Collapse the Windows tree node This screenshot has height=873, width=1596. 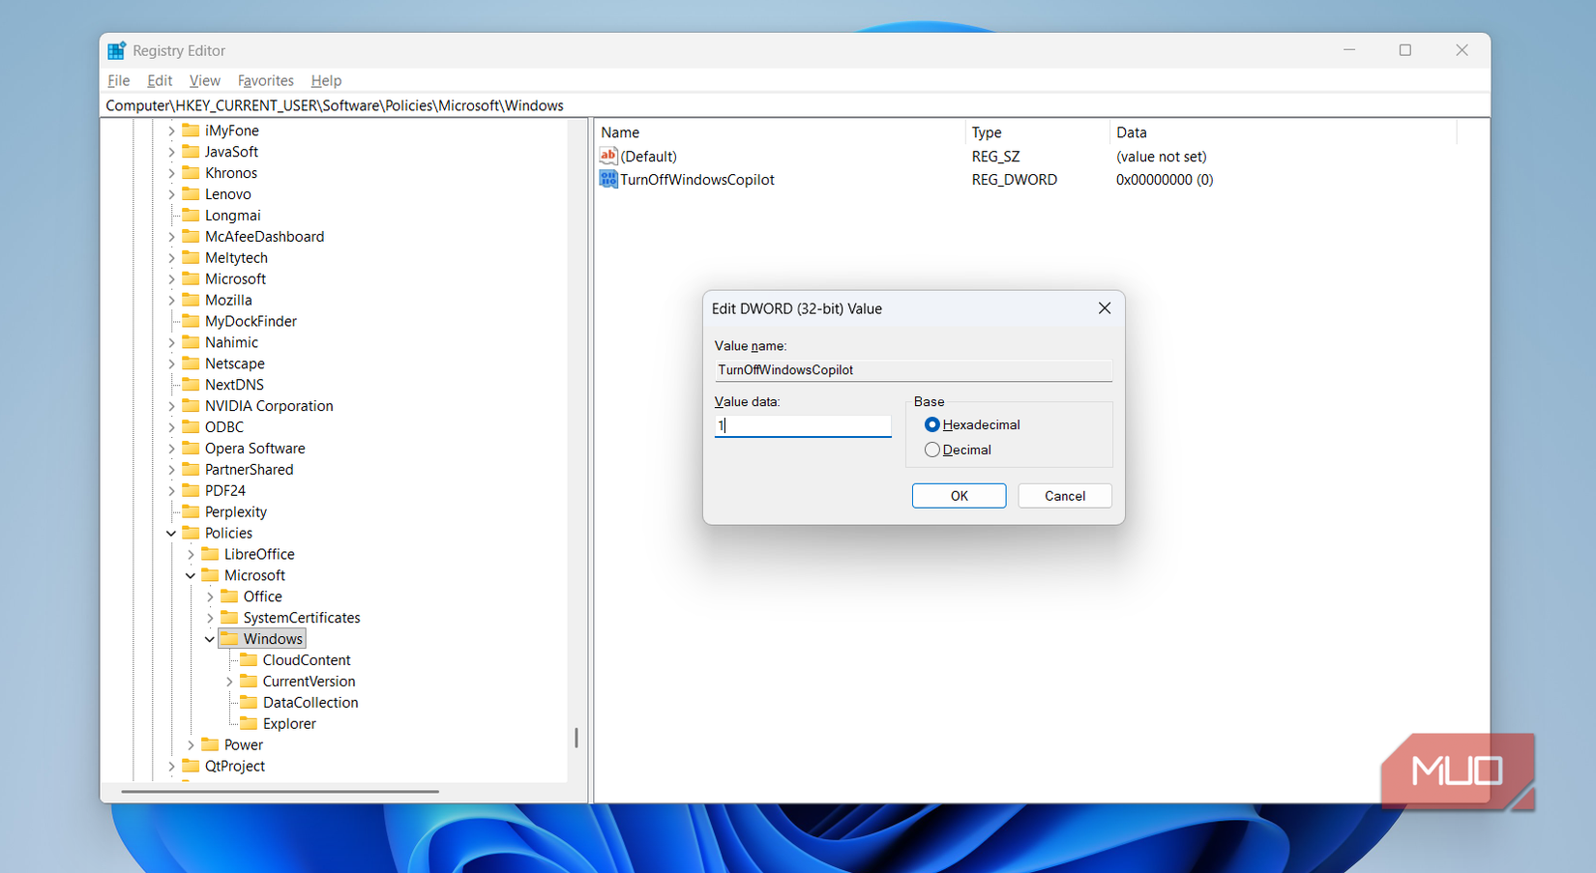[210, 639]
